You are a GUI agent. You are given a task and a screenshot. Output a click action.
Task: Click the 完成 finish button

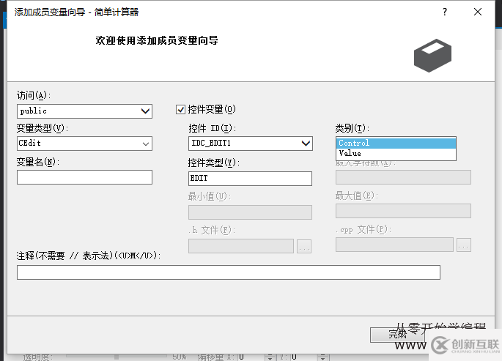[x=398, y=335]
